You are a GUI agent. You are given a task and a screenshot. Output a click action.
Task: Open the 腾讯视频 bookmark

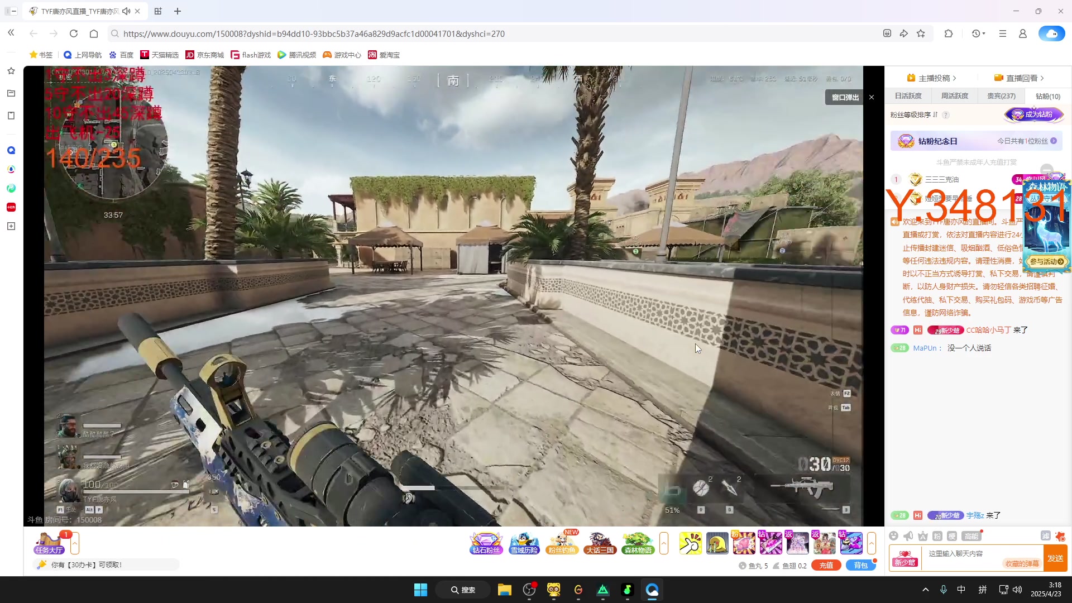296,55
